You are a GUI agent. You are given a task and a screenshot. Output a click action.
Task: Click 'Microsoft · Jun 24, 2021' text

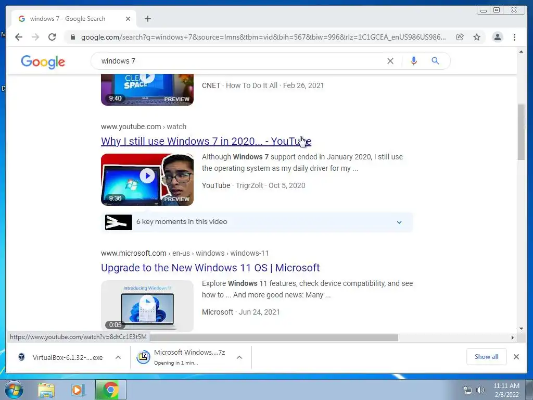pyautogui.click(x=240, y=312)
